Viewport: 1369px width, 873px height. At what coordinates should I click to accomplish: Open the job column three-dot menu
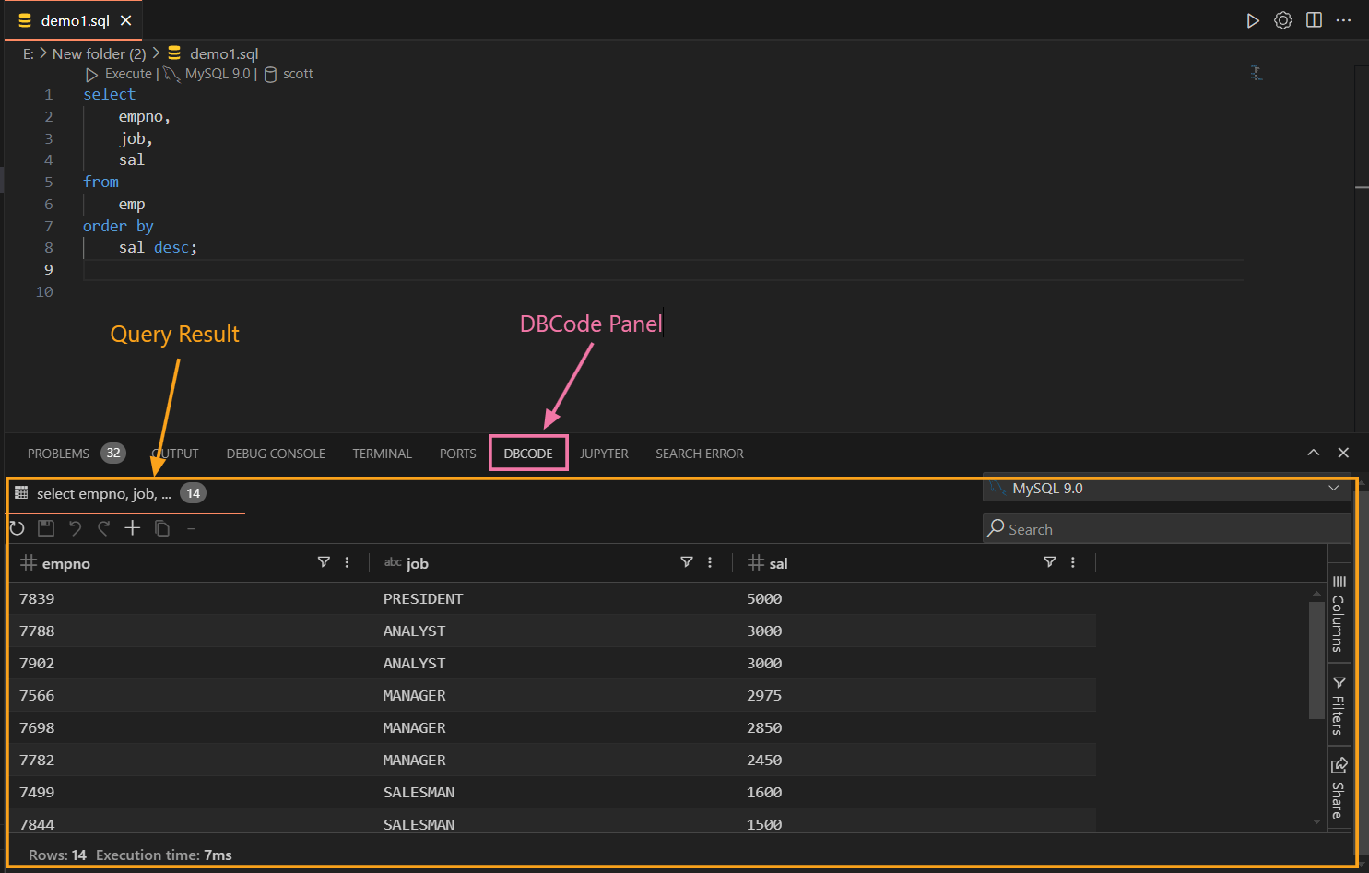tap(710, 562)
